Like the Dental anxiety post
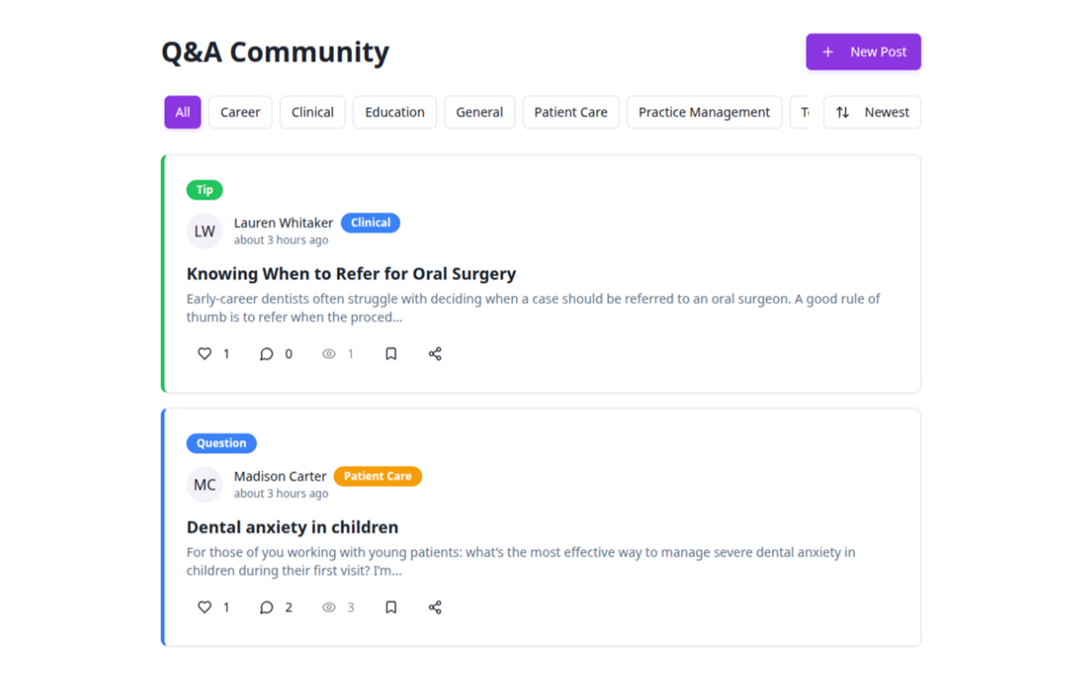Screen dimensions: 1076x680 click(x=204, y=607)
